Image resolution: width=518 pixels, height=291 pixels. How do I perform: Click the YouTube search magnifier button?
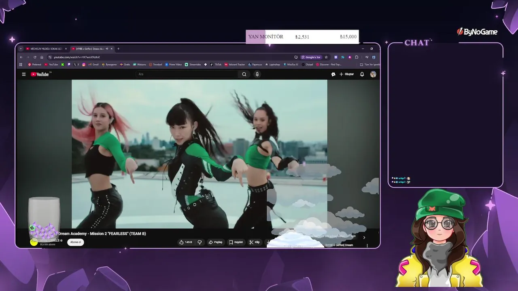(x=244, y=74)
